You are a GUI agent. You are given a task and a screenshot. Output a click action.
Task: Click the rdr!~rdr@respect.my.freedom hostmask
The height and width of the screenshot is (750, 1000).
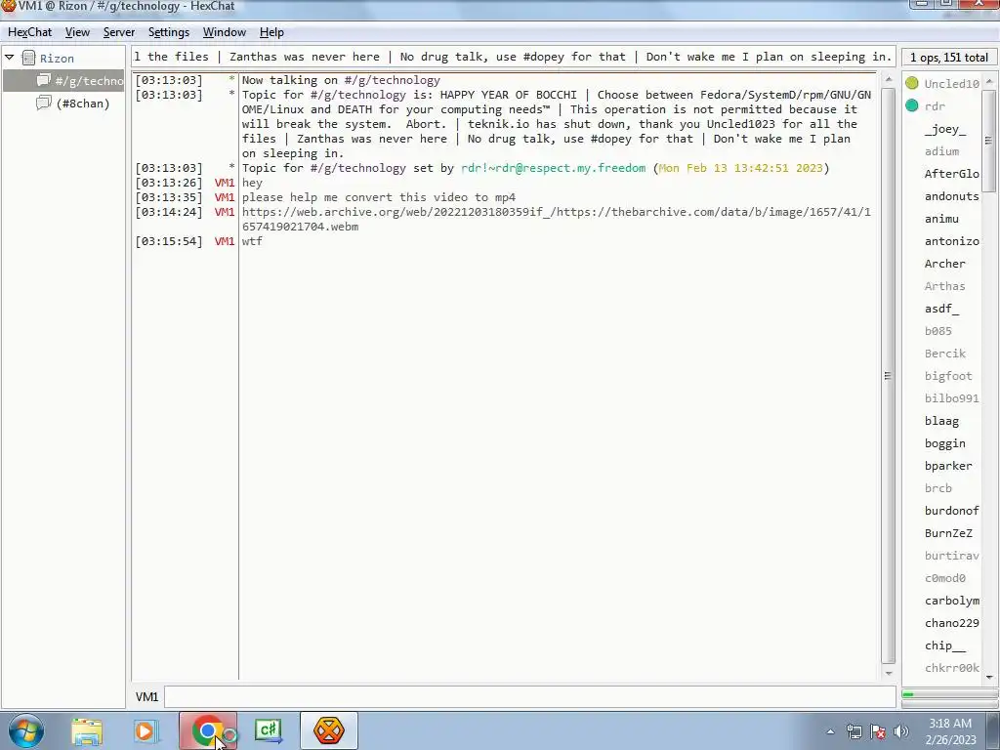[553, 168]
